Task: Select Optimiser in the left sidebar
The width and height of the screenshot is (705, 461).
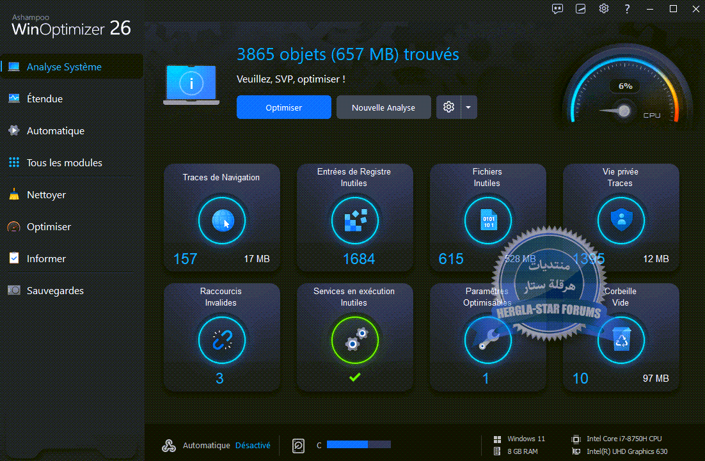Action: (x=72, y=226)
